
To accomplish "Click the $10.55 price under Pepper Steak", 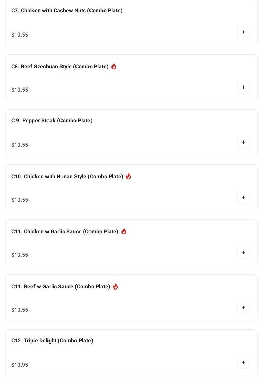I will 20,145.
